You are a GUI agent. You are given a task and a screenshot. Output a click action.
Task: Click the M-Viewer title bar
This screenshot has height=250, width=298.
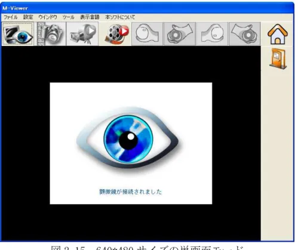(x=148, y=8)
